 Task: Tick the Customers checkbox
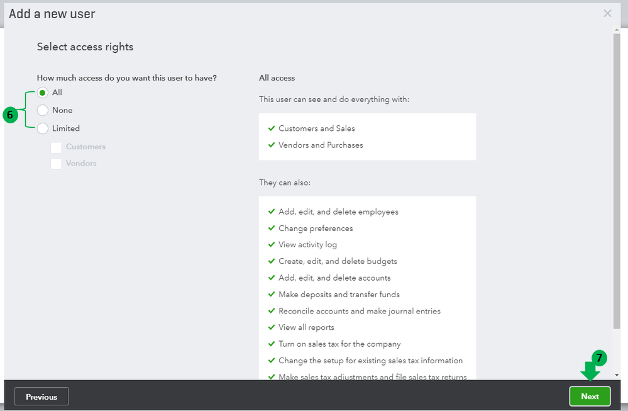click(56, 147)
